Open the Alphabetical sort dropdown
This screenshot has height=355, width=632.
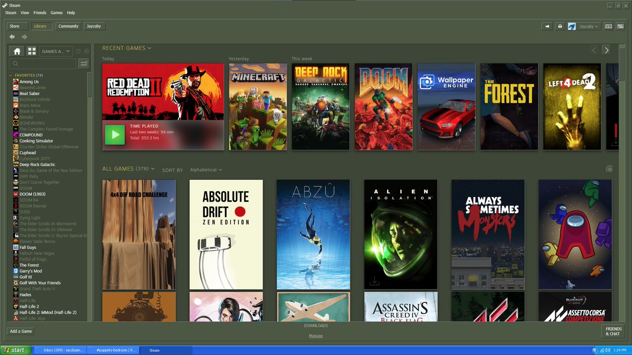pyautogui.click(x=206, y=170)
